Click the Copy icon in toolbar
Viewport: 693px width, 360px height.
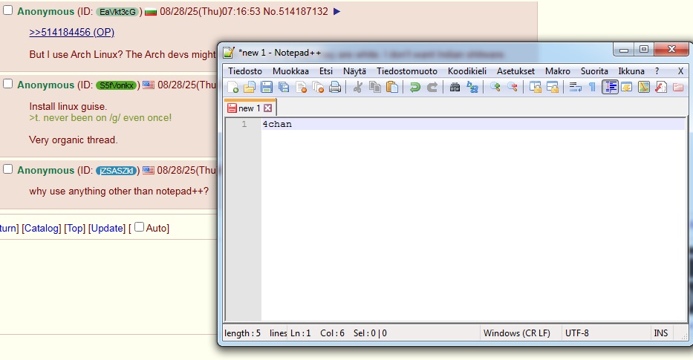click(375, 87)
